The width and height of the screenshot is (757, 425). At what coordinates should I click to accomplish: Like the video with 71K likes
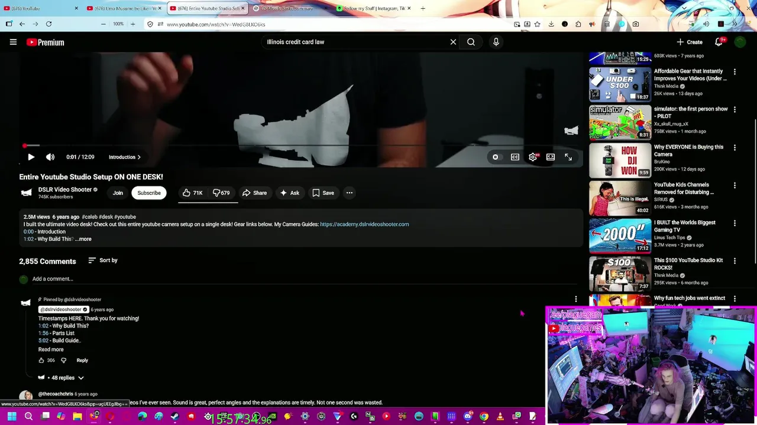coord(193,193)
